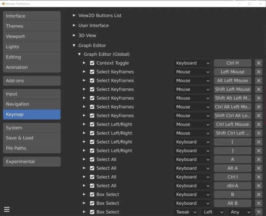Open the Tweak dropdown for Box Select
This screenshot has height=216, width=266.
click(186, 212)
